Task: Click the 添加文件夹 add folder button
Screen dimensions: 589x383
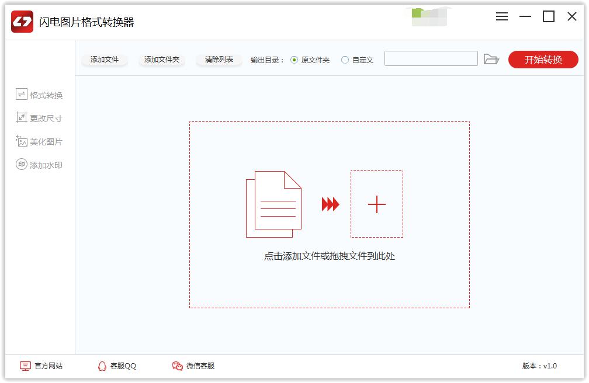Action: click(161, 59)
